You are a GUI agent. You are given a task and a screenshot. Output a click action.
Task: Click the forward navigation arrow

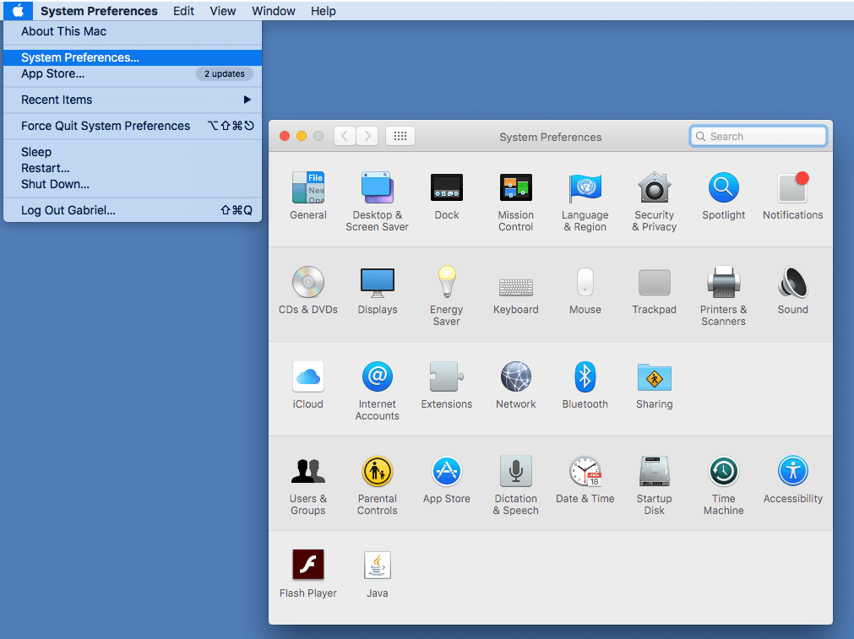[367, 136]
